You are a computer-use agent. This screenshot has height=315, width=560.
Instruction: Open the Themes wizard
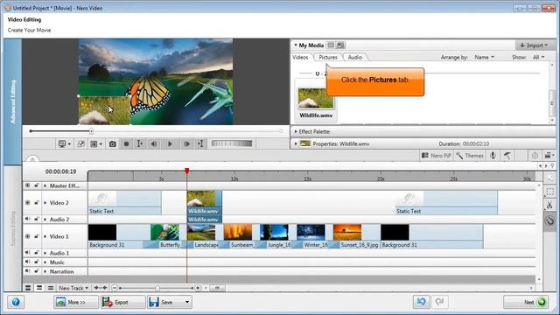click(x=470, y=156)
